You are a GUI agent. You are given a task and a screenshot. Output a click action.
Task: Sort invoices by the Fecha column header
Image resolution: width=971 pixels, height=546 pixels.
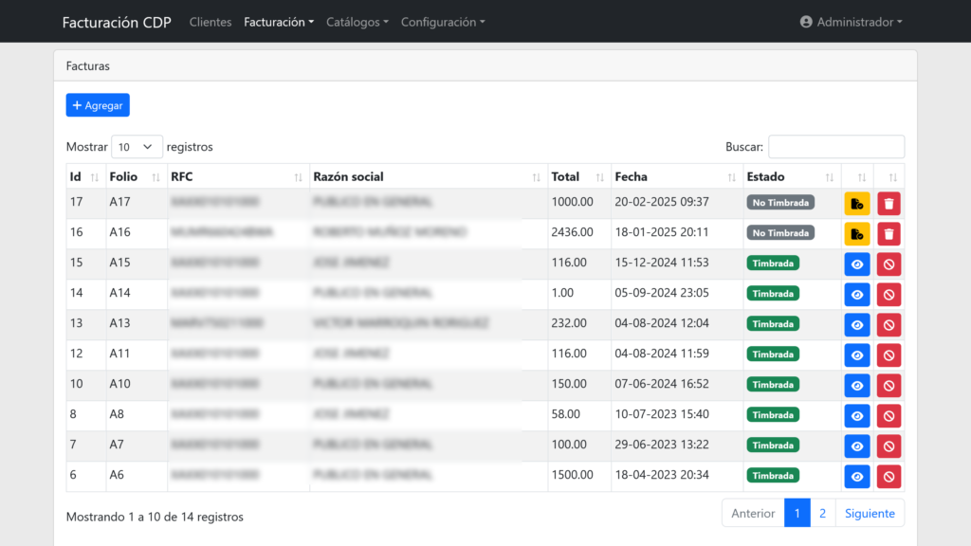676,176
